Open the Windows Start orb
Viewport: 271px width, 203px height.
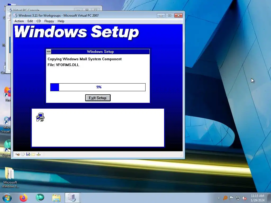pyautogui.click(x=7, y=198)
